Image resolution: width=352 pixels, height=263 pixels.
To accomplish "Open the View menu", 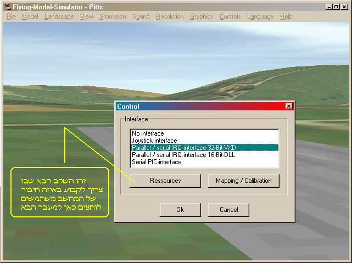I will point(86,16).
